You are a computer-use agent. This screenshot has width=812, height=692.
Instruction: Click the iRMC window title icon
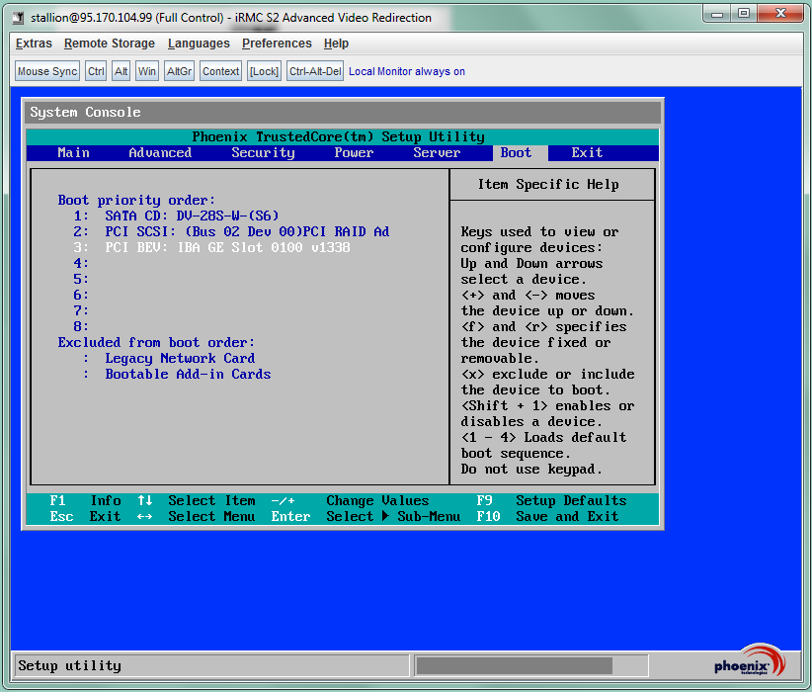tap(19, 18)
